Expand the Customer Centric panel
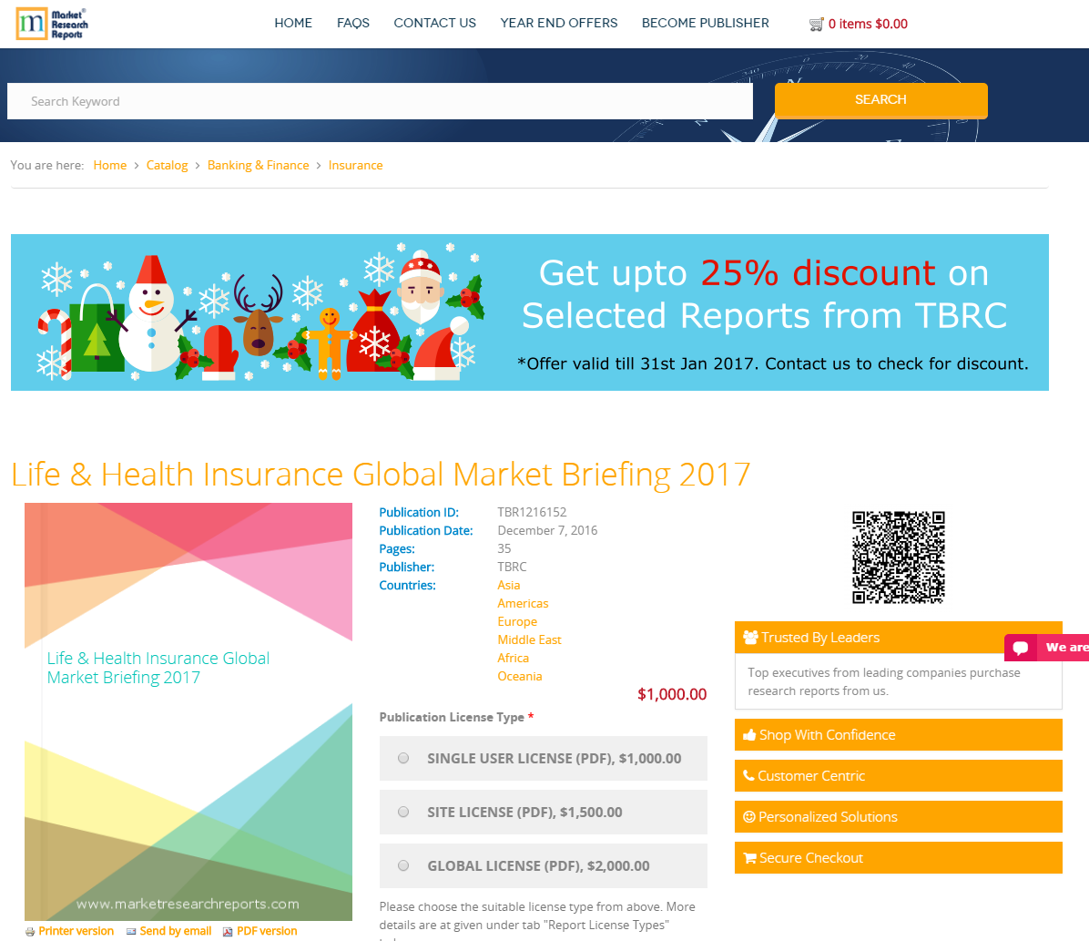Image resolution: width=1089 pixels, height=941 pixels. click(898, 775)
